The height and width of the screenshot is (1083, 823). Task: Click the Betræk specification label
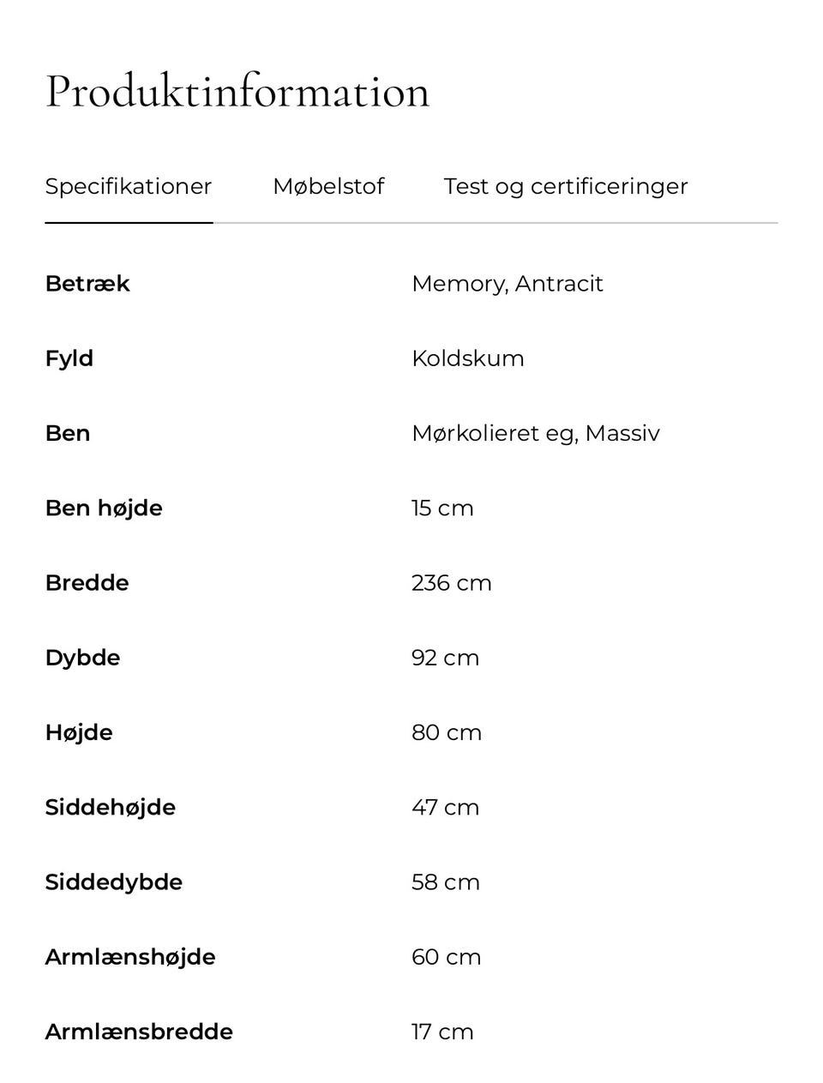tap(87, 284)
